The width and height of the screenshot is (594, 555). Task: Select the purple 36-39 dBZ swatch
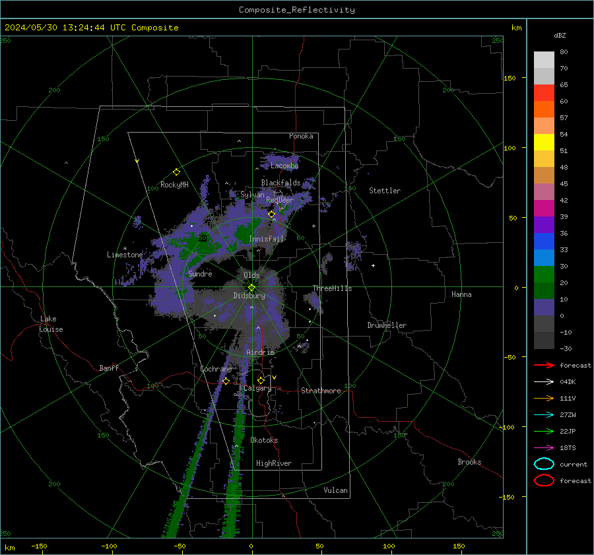point(544,225)
